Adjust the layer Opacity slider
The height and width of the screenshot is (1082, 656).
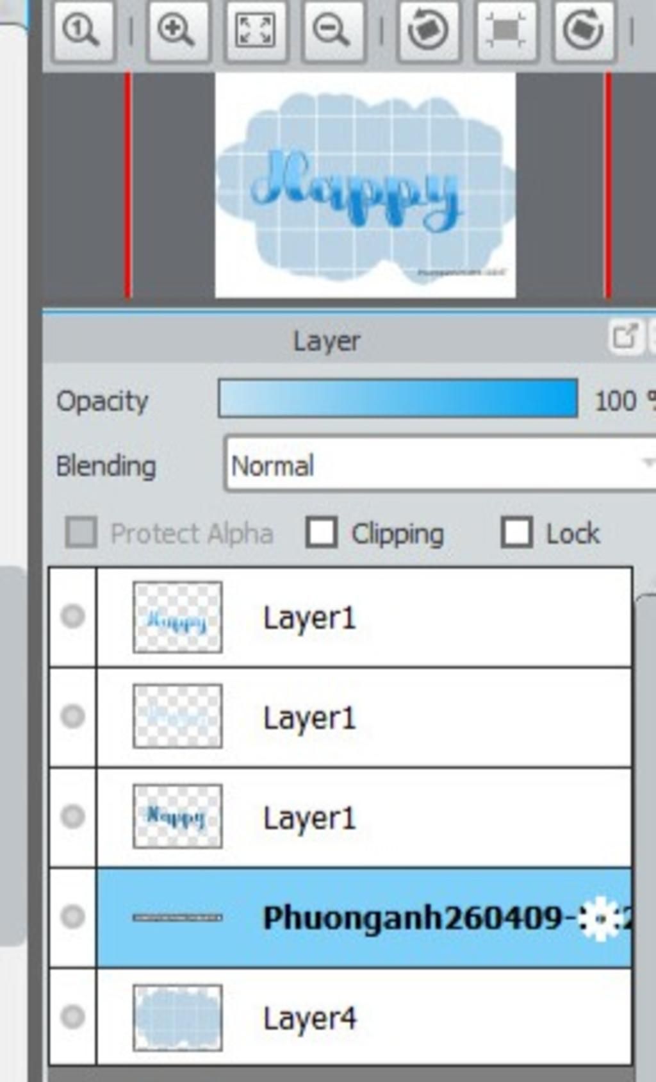pos(398,399)
